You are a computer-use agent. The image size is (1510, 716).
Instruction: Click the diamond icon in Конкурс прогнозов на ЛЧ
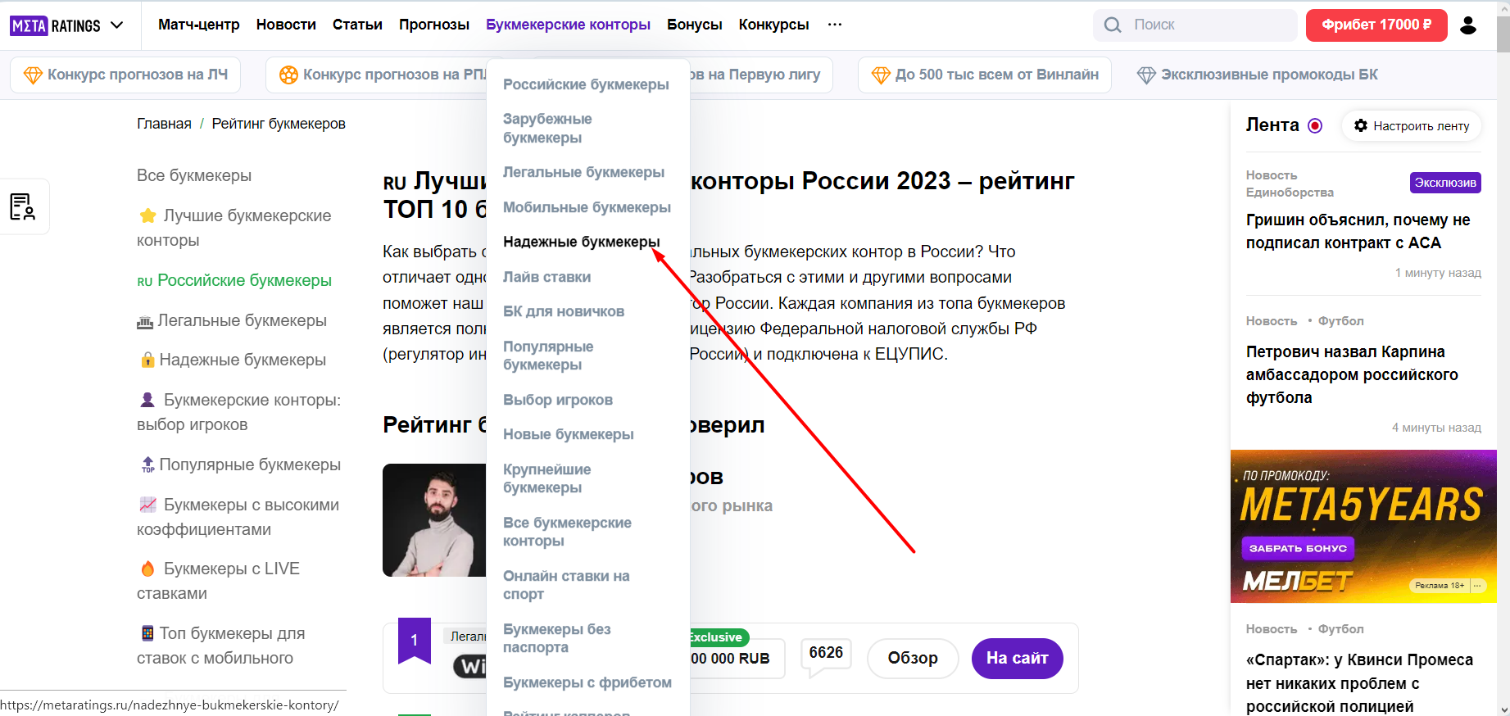[33, 75]
